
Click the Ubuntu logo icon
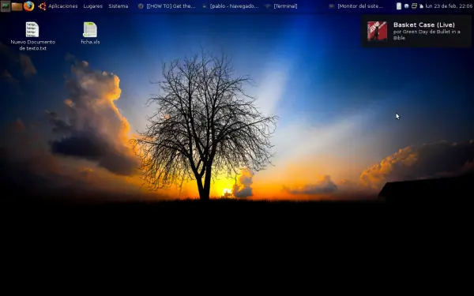(42, 6)
